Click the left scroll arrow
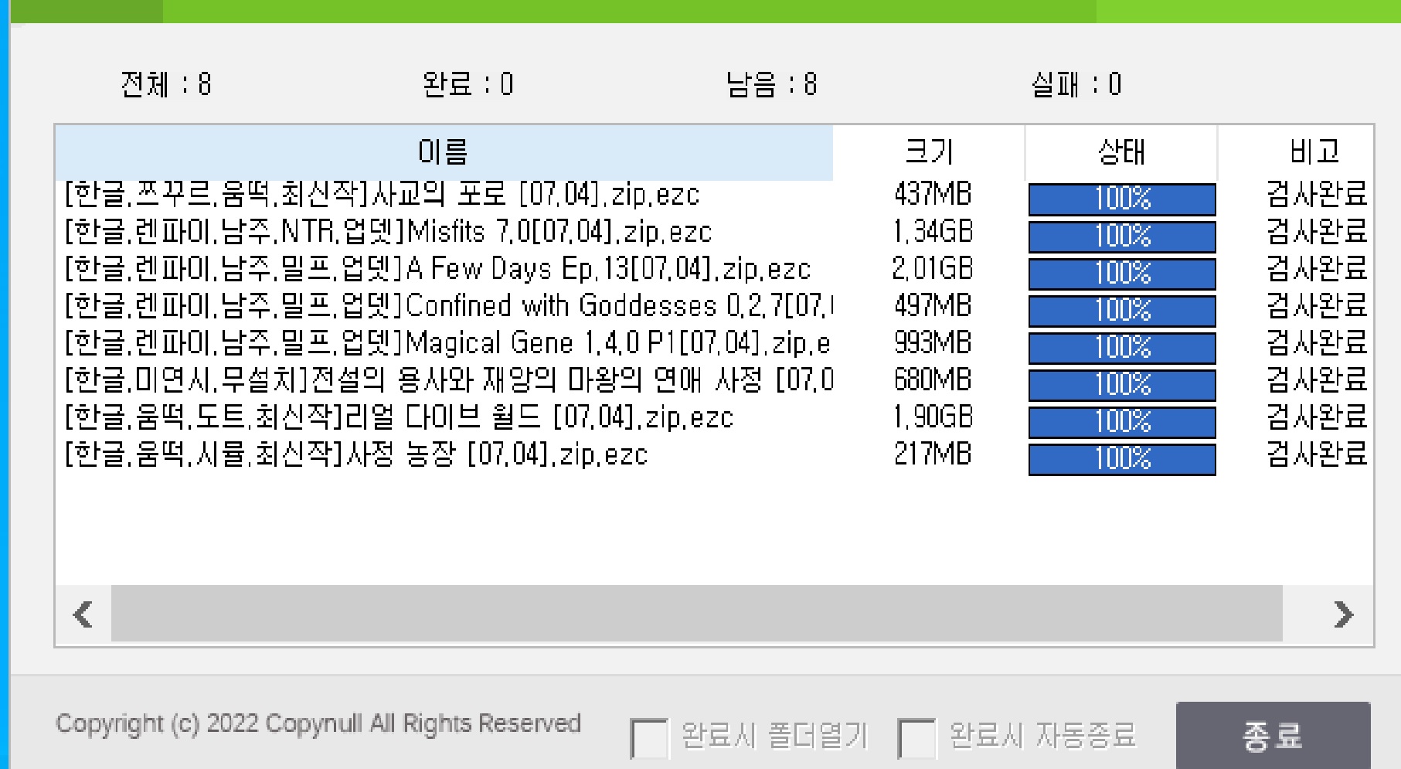 (x=83, y=615)
